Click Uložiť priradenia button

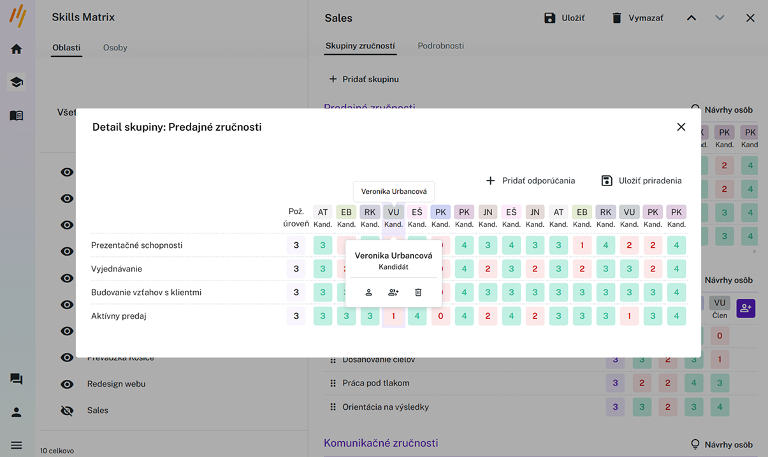(x=641, y=180)
